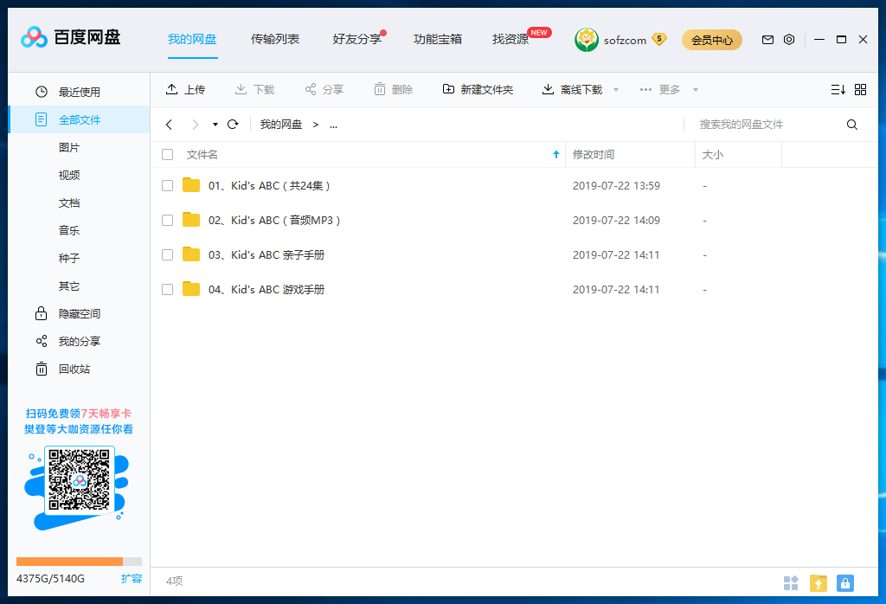Click the download 下载 toolbar icon

[x=241, y=89]
